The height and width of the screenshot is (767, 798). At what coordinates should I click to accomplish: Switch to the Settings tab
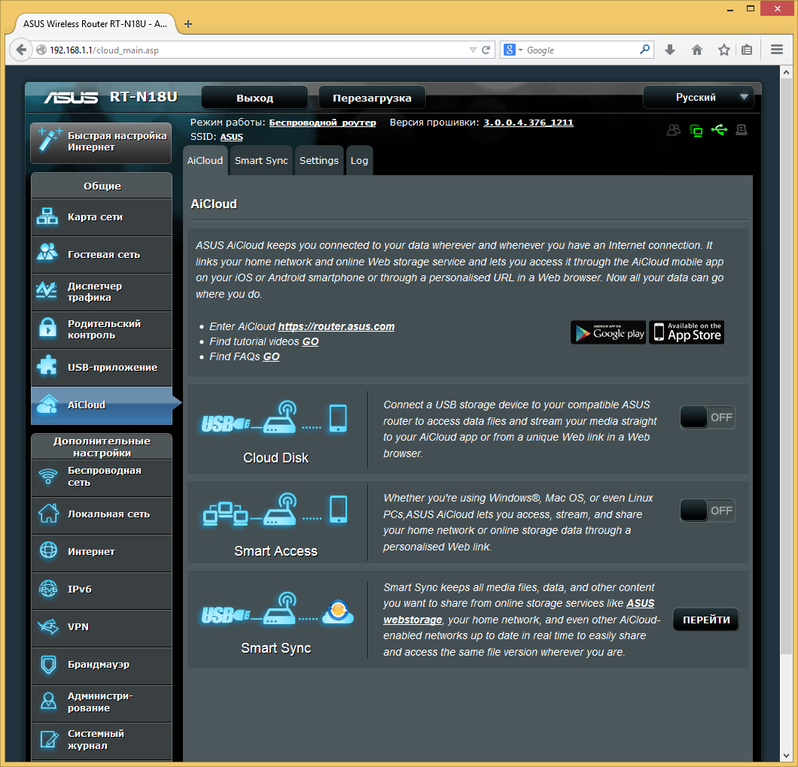click(319, 161)
